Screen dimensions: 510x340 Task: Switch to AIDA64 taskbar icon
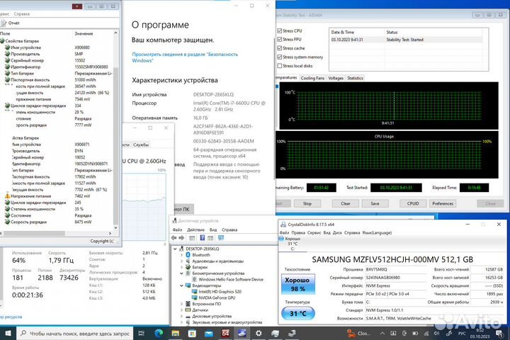pos(225,333)
